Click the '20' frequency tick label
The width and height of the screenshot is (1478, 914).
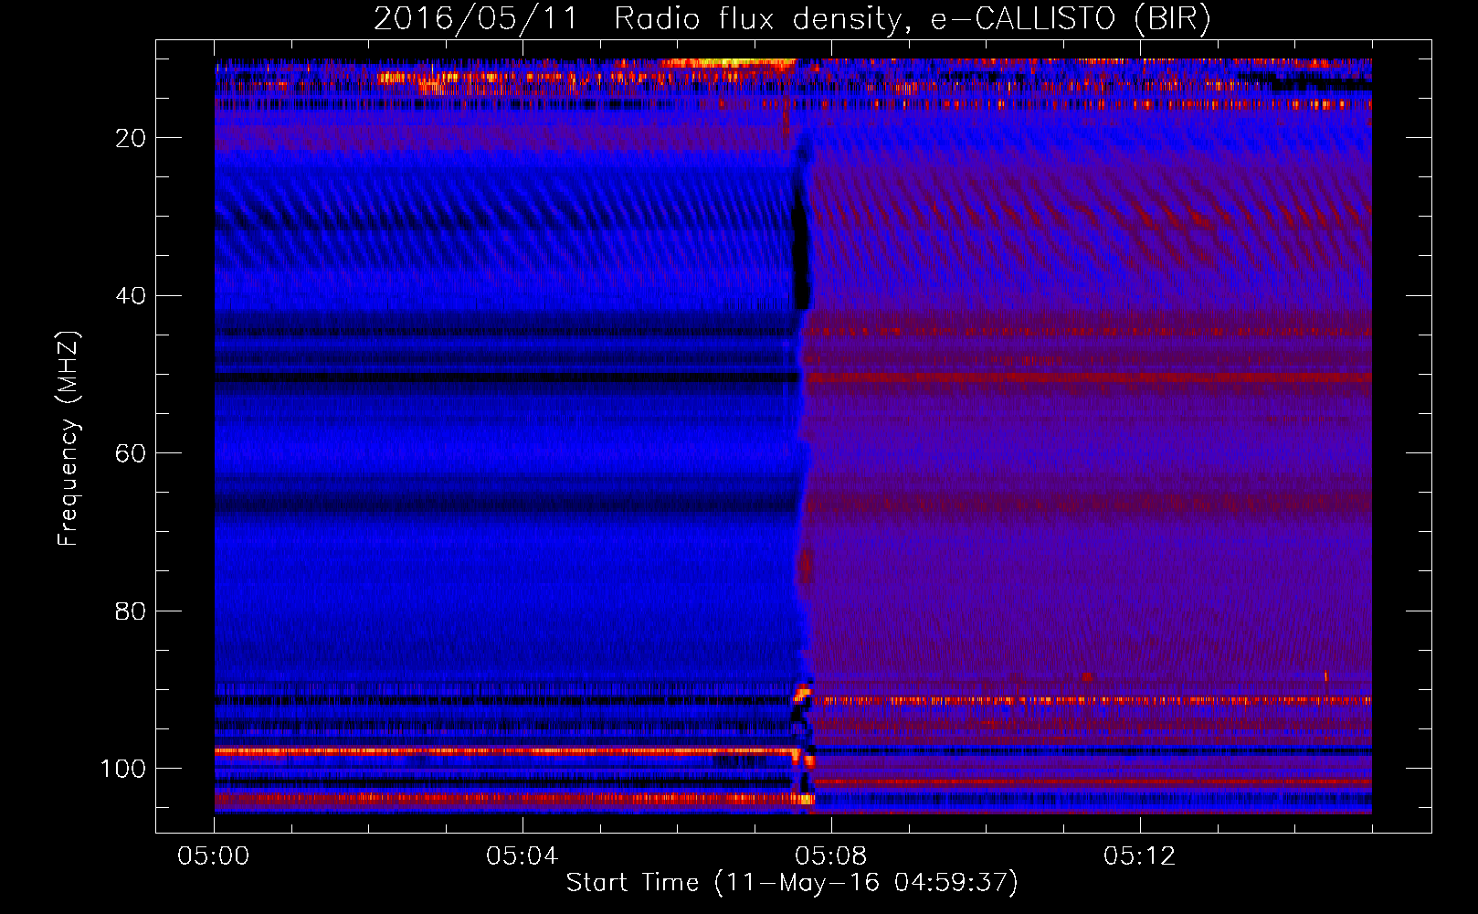[x=131, y=138]
